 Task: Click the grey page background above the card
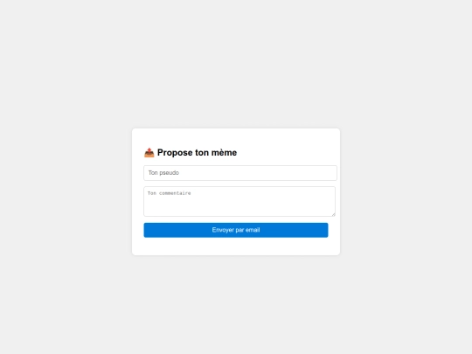click(236, 63)
